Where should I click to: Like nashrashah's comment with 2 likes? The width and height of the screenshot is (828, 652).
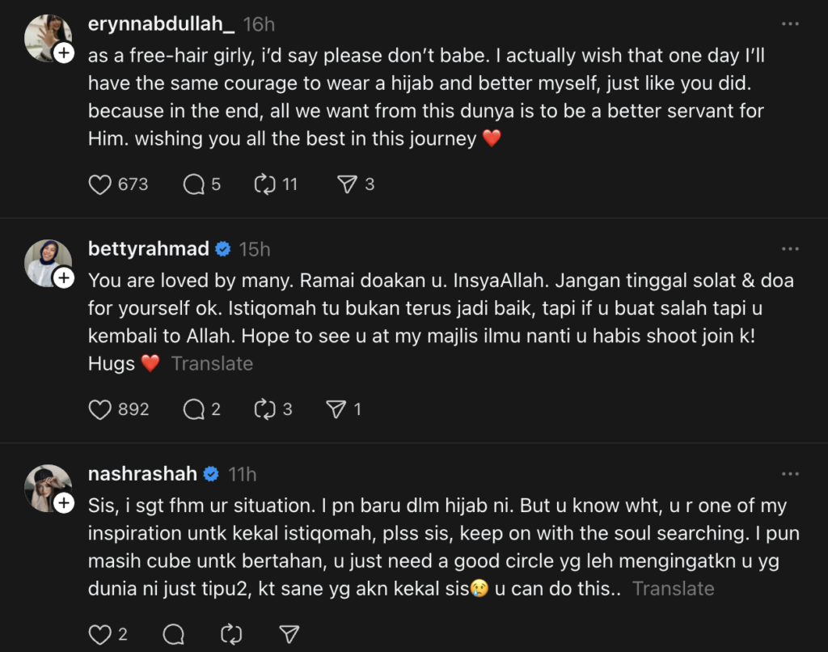coord(100,635)
